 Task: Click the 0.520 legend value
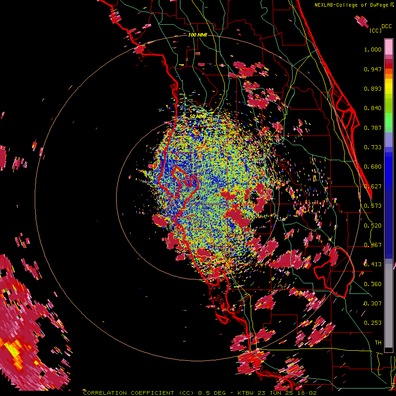373,226
